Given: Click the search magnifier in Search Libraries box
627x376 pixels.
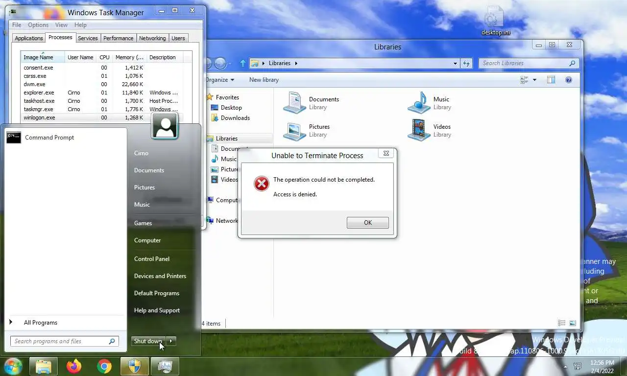Looking at the screenshot, I should pyautogui.click(x=572, y=63).
